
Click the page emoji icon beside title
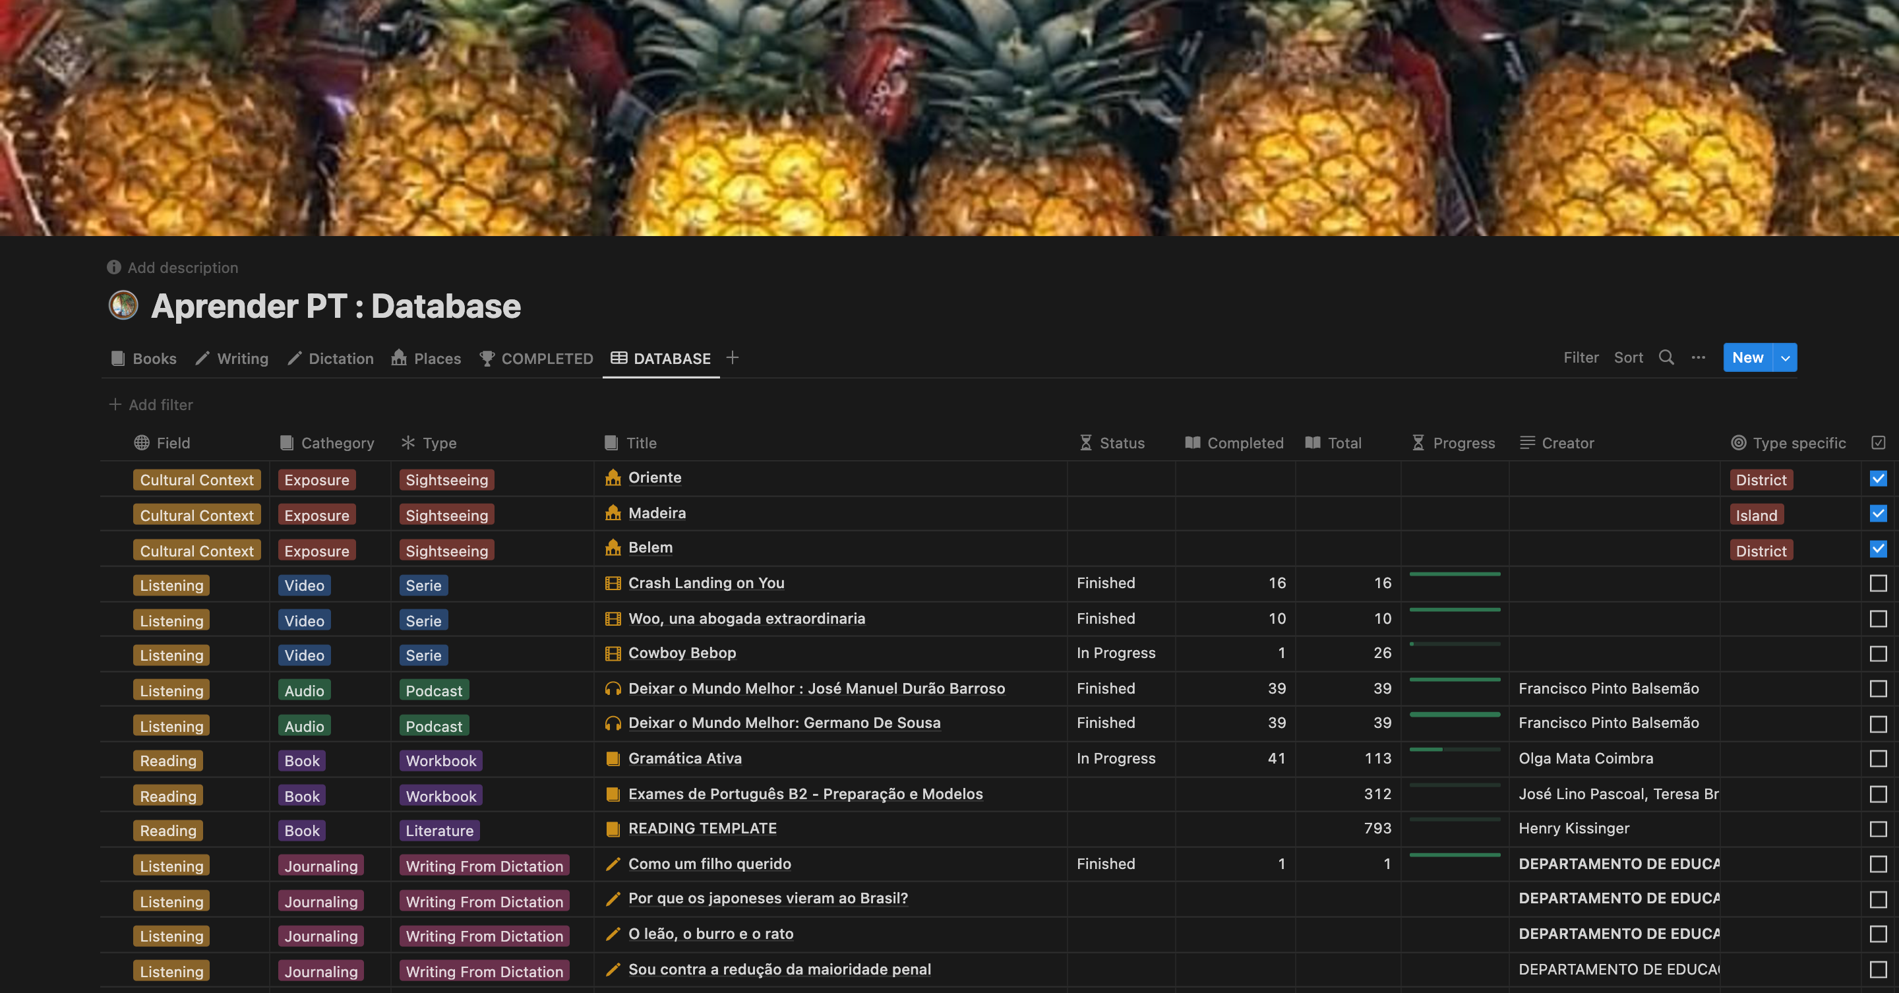[123, 305]
